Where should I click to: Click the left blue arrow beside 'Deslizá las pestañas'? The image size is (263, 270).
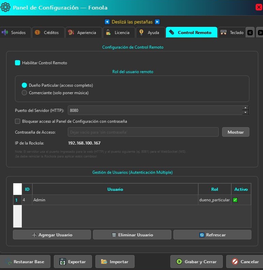pyautogui.click(x=107, y=22)
